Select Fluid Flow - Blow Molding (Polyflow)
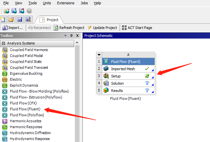Screen dimensions: 210x142 [x=36, y=91]
